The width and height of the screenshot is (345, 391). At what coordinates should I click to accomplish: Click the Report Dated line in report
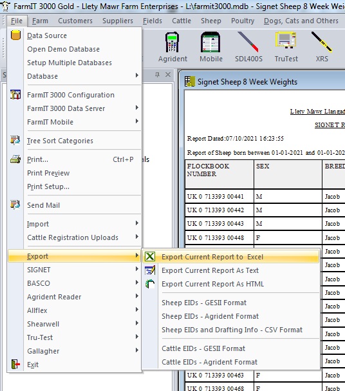(236, 138)
